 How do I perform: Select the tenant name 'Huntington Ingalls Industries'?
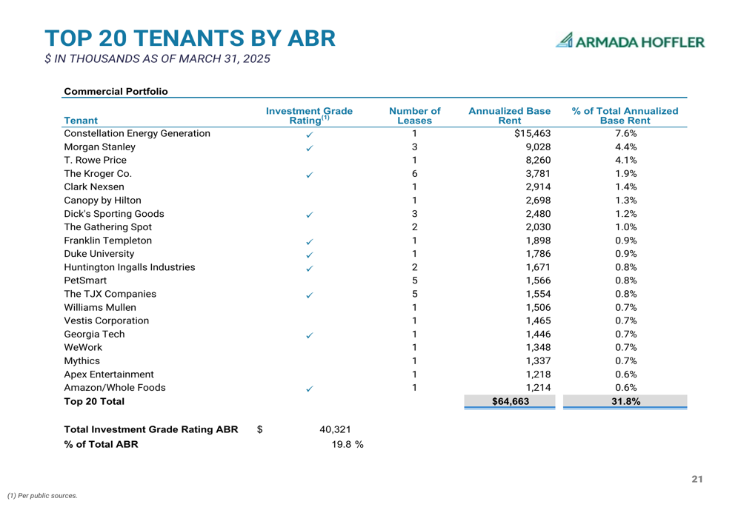(x=130, y=267)
